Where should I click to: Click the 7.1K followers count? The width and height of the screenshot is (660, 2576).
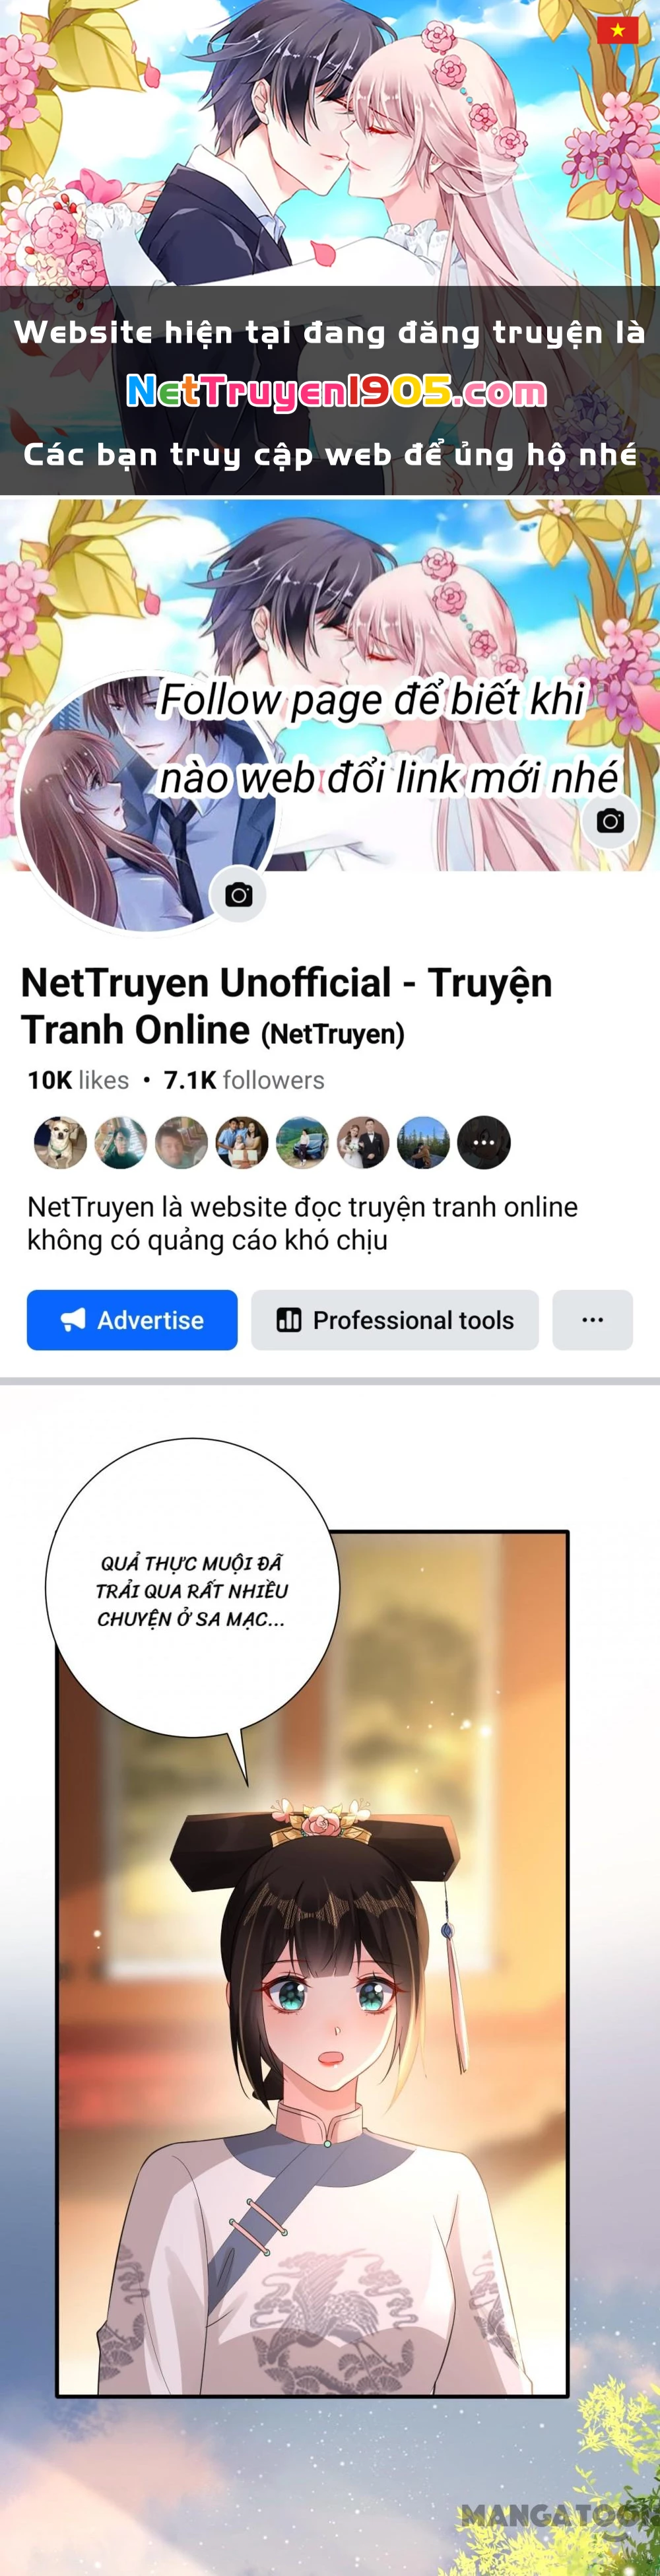click(x=244, y=1080)
